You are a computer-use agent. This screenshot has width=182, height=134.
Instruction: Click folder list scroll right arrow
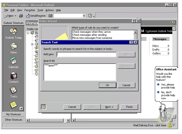coord(68,120)
